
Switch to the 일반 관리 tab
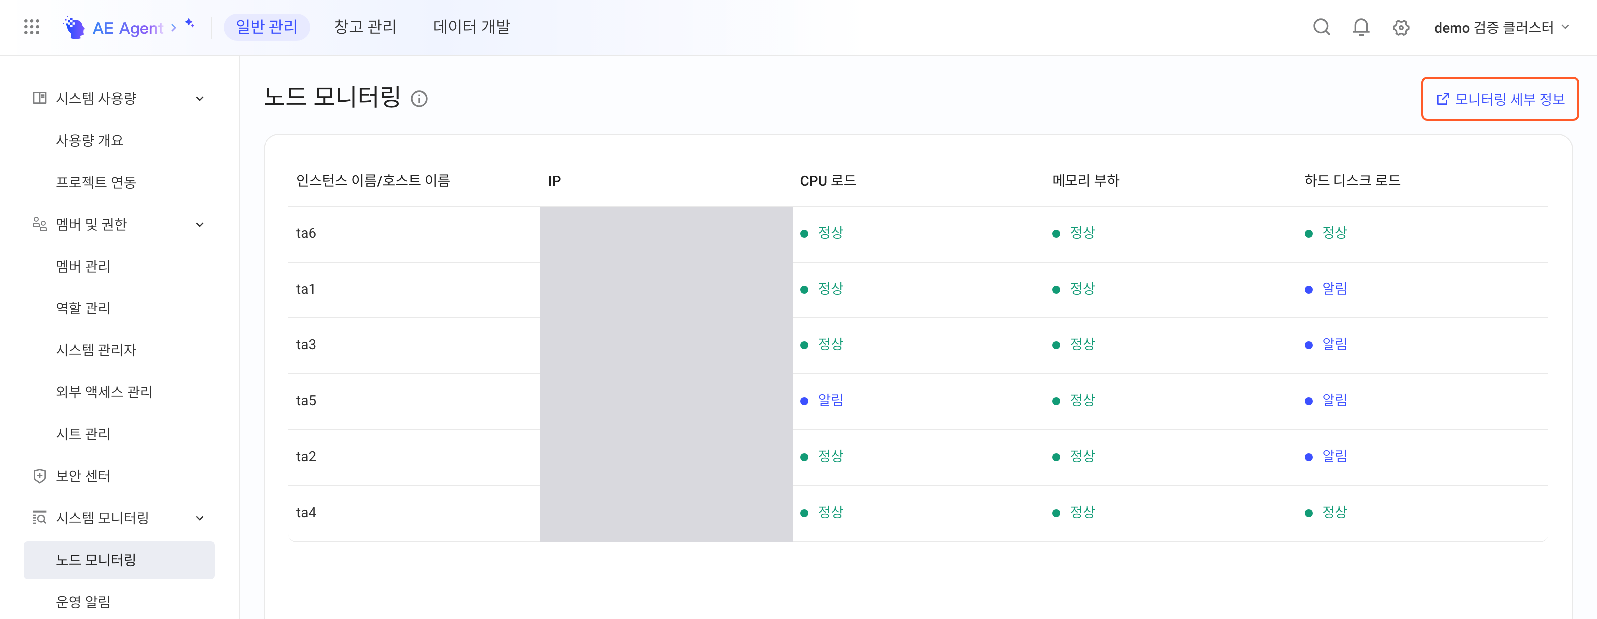point(266,27)
